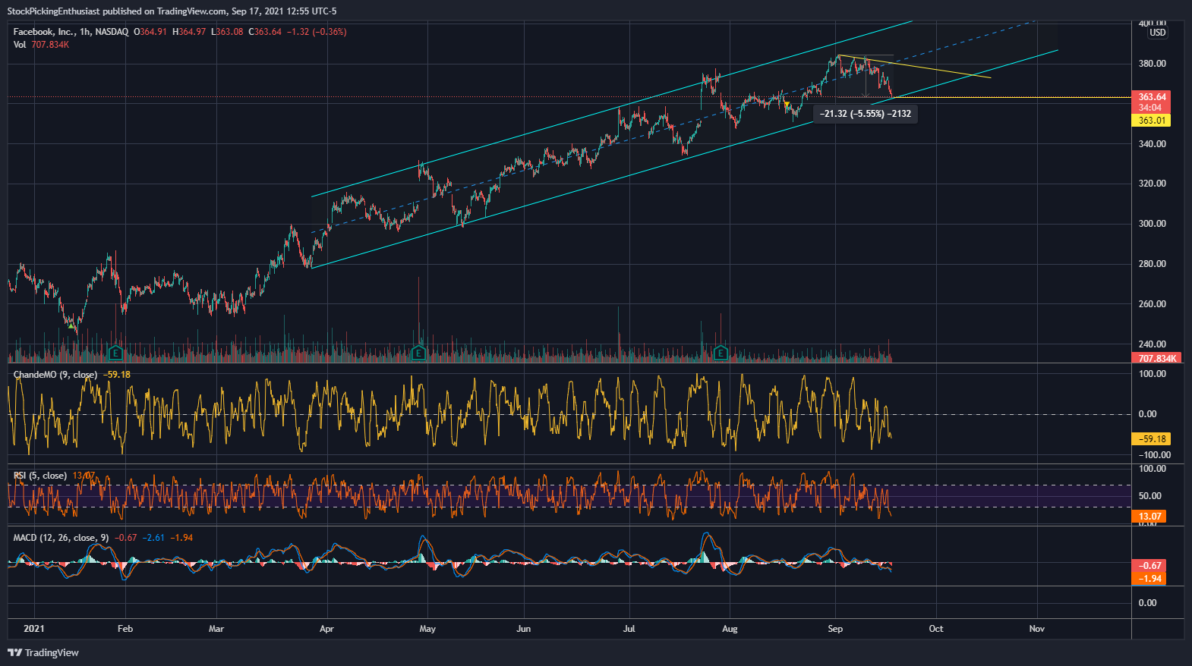Open the late-April earnings E marker
This screenshot has width=1192, height=666.
(418, 353)
